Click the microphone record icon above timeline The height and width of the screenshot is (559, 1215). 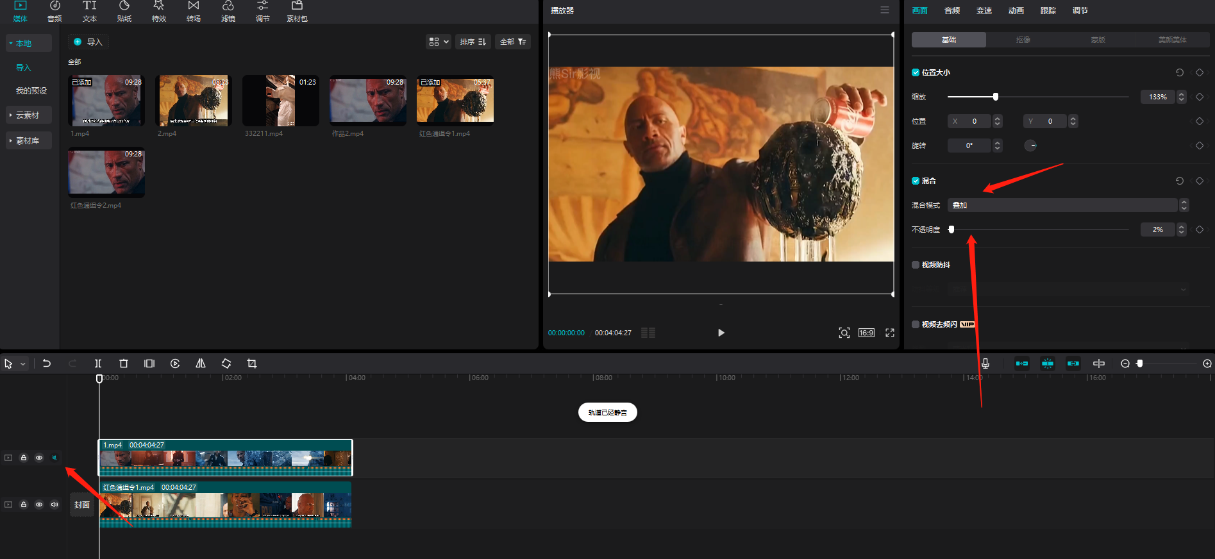985,363
